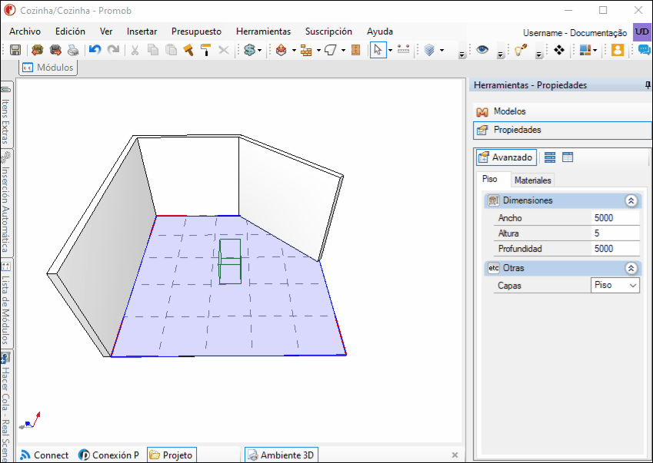Open the Archivo menu
653x463 pixels.
coord(25,31)
